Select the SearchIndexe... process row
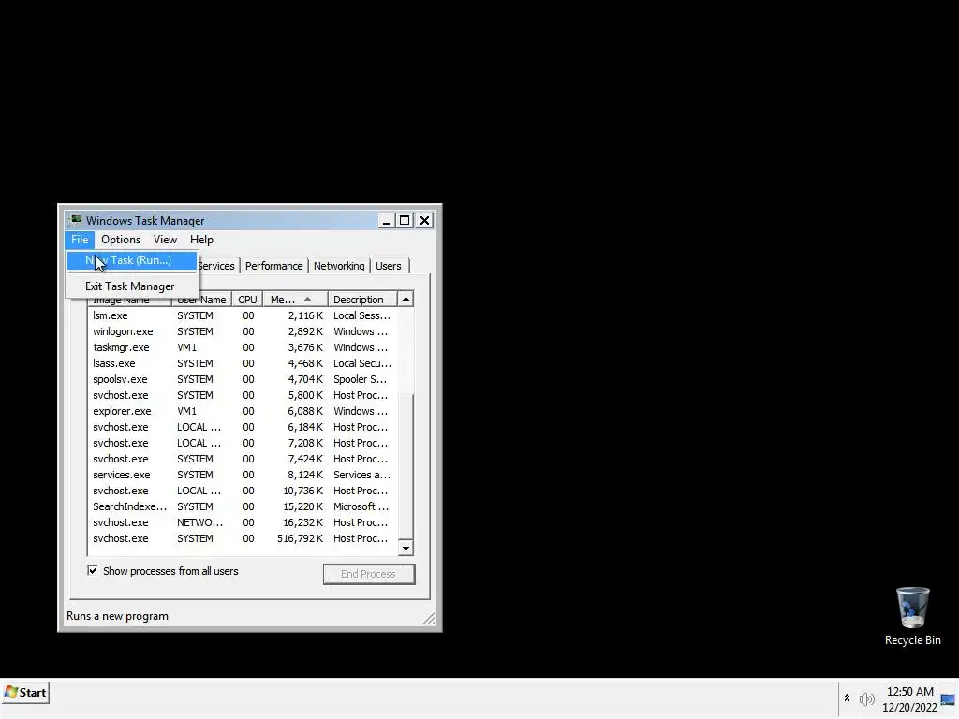 point(243,506)
